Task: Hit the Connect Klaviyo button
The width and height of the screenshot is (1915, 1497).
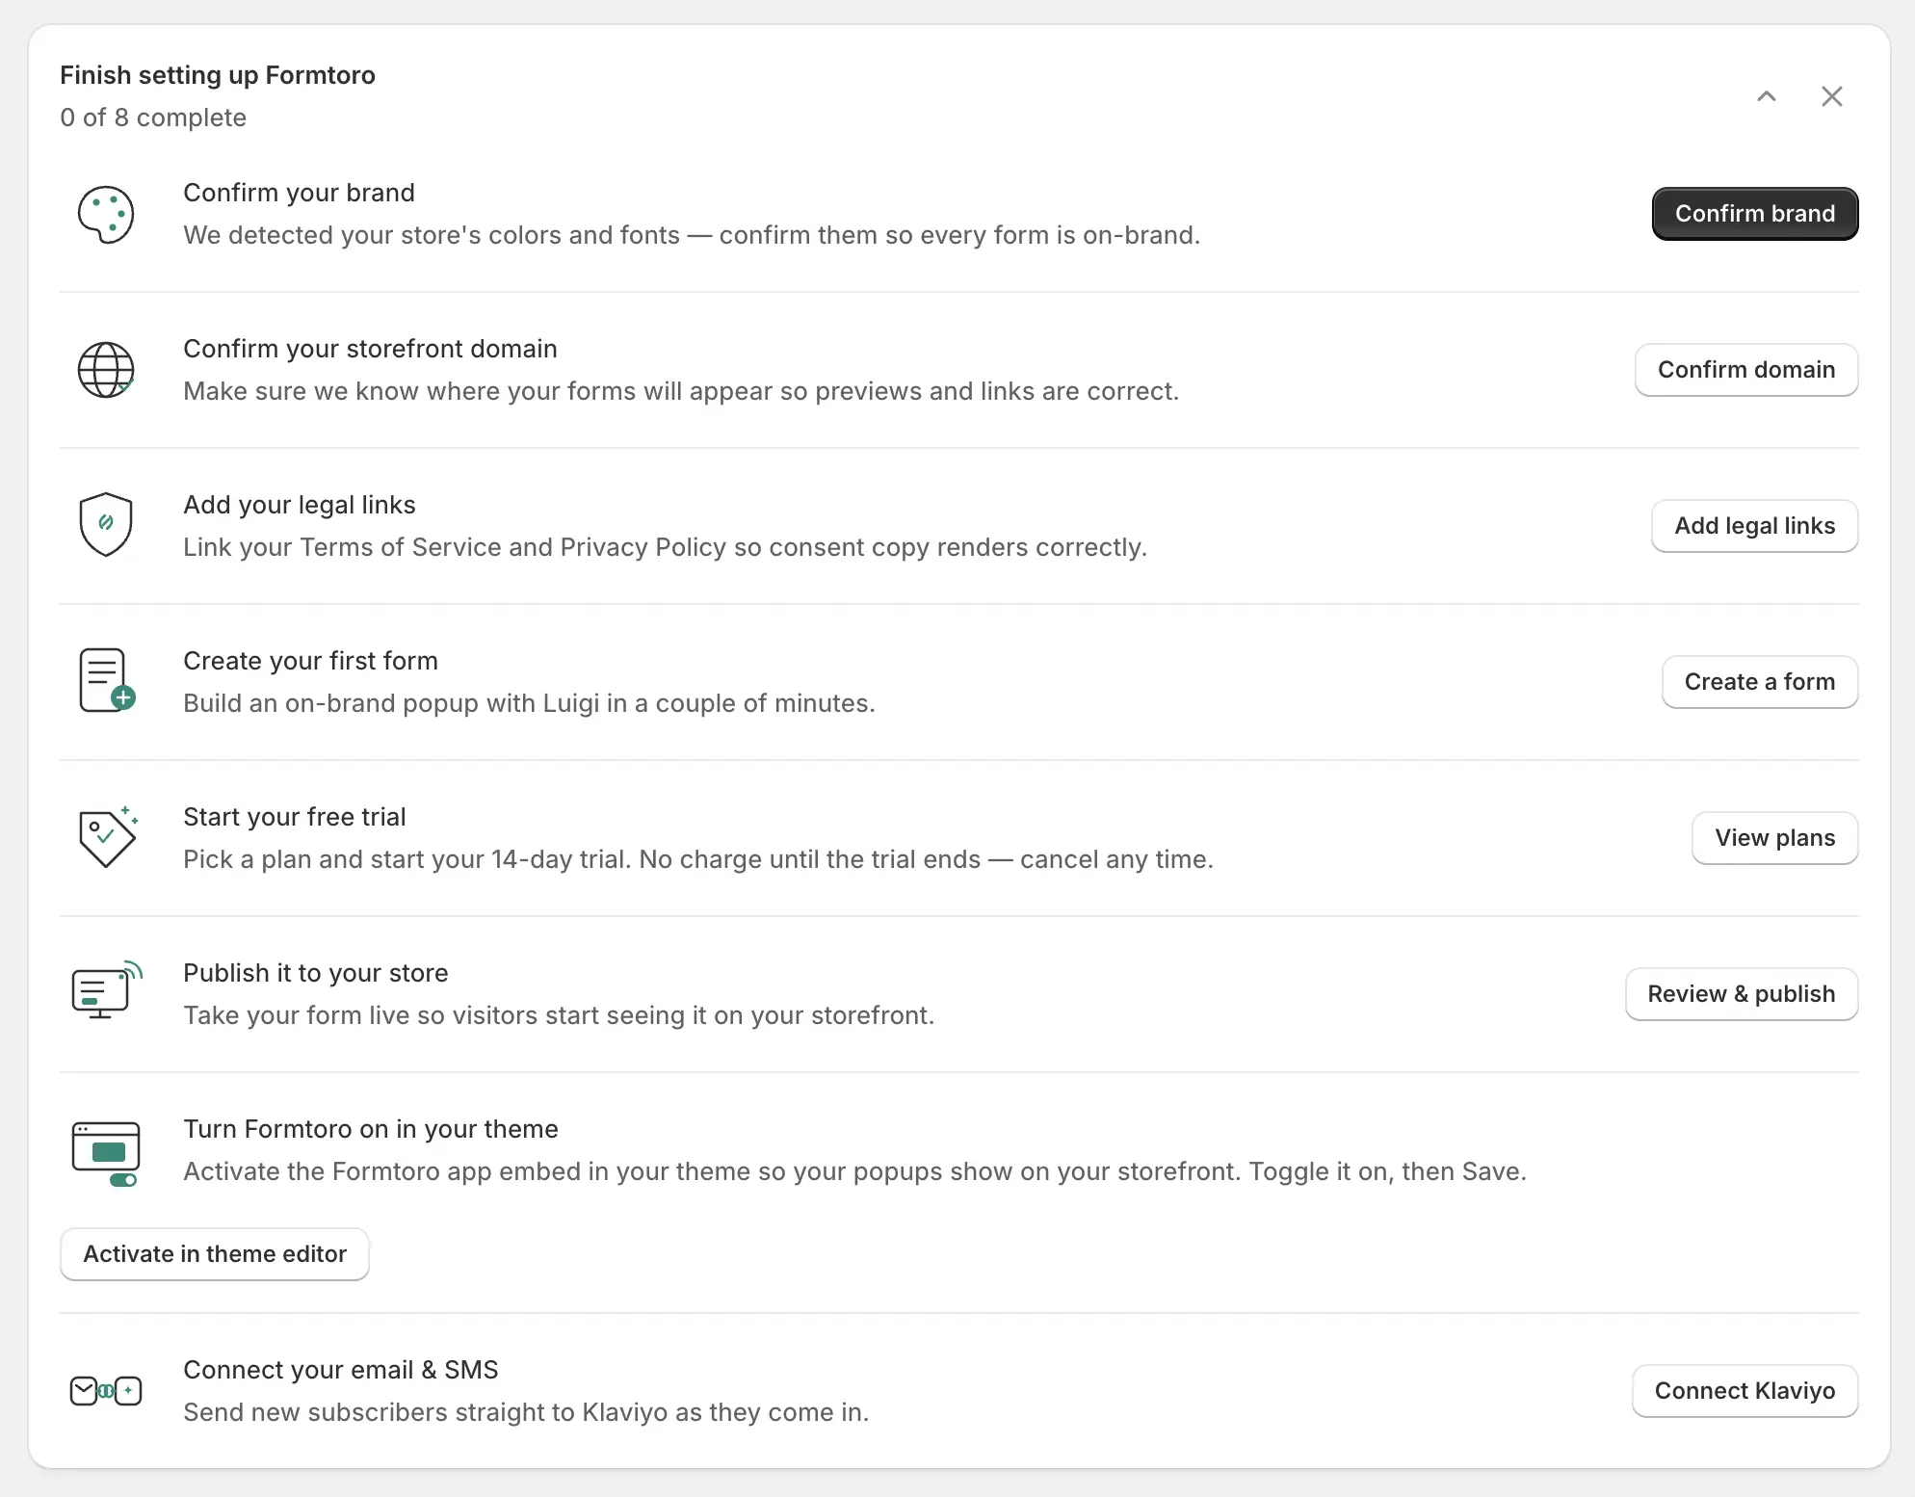Action: pos(1745,1391)
